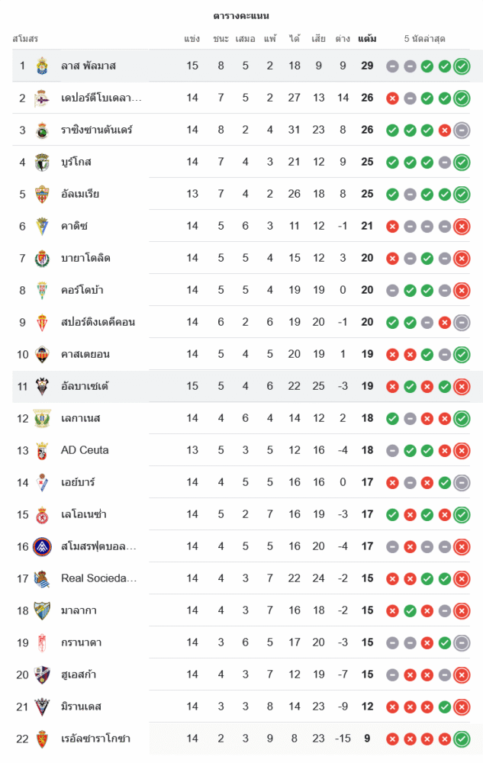This screenshot has height=763, width=483.
Task: Click Cádiz's latest red loss indicator
Action: [x=462, y=227]
